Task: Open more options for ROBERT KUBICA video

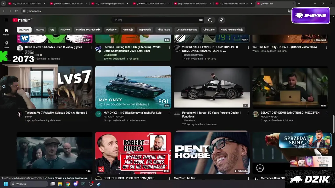Action: [170, 178]
